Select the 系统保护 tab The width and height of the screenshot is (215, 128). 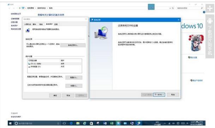coord(49,24)
